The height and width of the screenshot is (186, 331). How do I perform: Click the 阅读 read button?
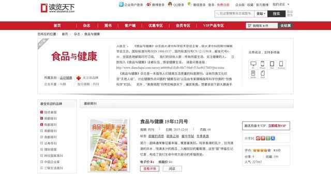(172, 169)
